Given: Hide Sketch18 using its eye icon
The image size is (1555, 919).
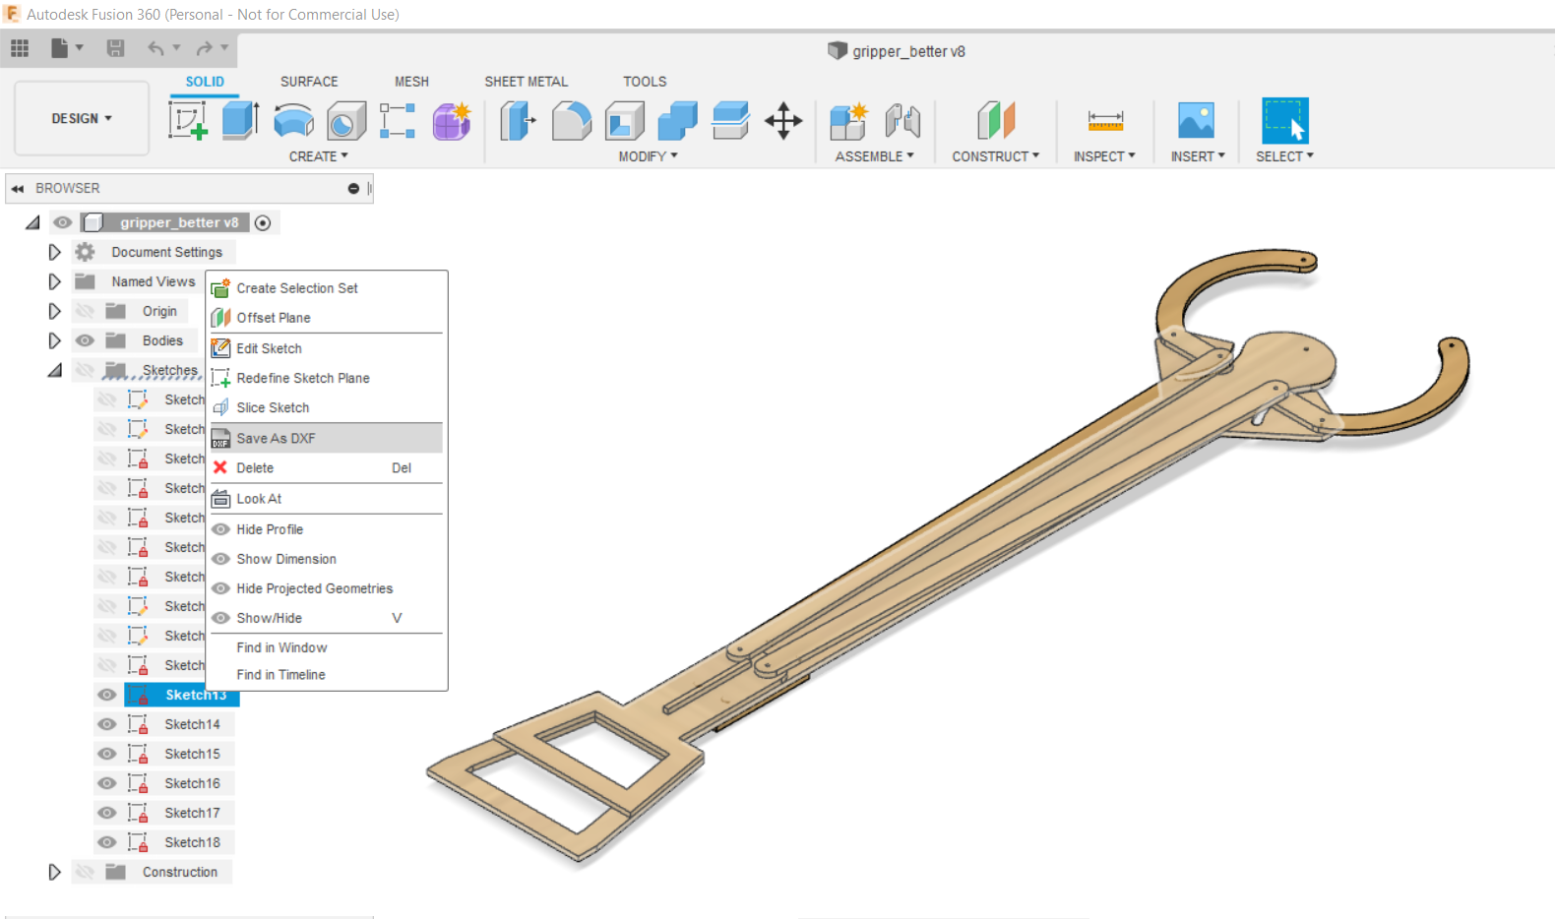Looking at the screenshot, I should 107,842.
